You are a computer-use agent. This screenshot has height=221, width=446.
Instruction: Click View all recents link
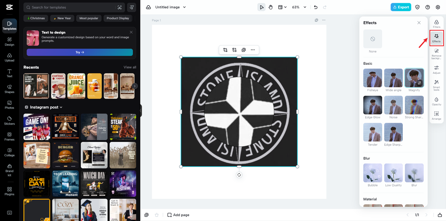point(130,67)
